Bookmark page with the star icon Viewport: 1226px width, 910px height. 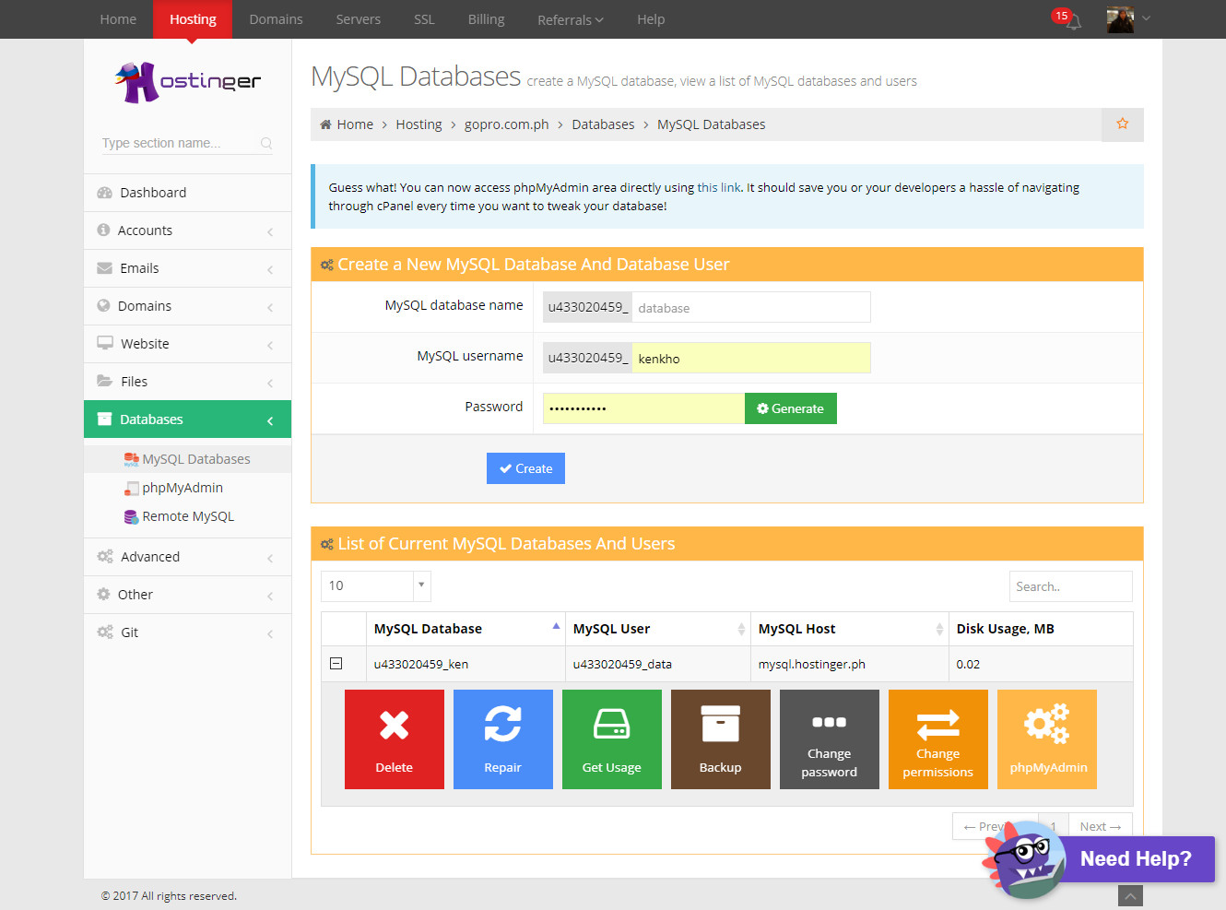1122,124
